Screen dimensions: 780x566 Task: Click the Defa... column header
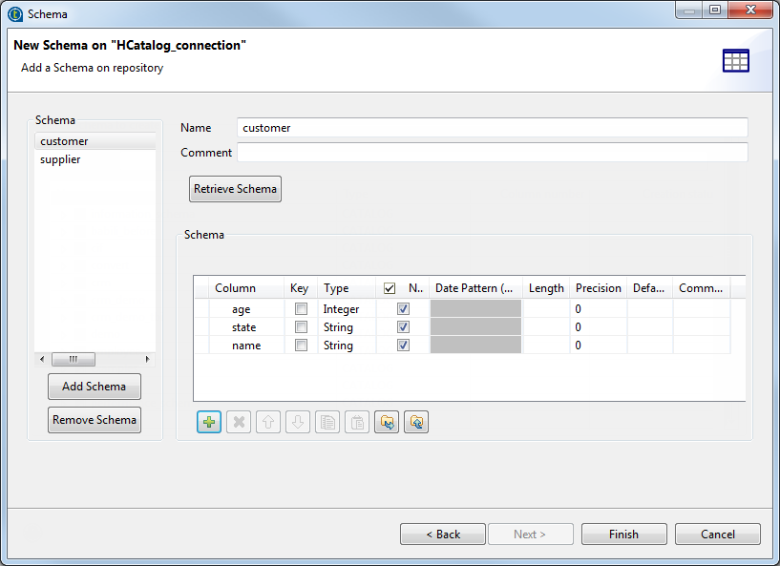(x=649, y=288)
